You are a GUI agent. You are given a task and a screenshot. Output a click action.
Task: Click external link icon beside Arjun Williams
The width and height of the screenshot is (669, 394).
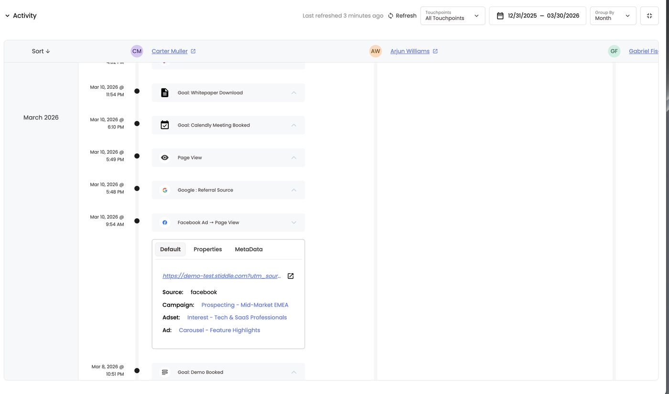coord(435,51)
